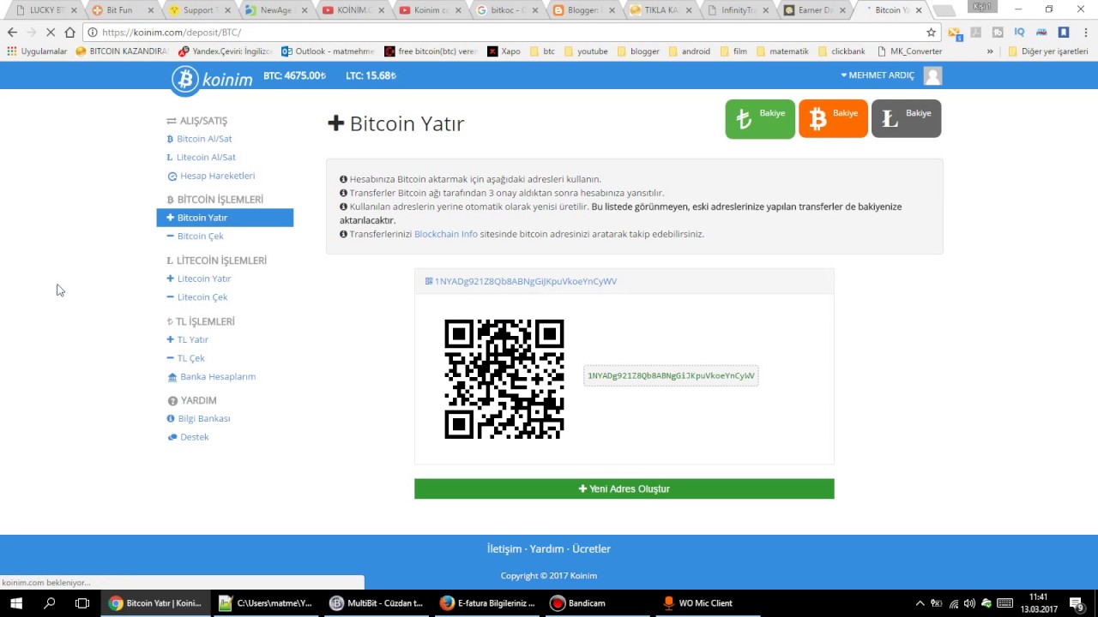This screenshot has width=1098, height=617.
Task: Open Task View on the taskbar
Action: click(x=82, y=603)
